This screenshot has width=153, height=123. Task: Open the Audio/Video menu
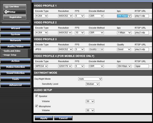(15, 46)
